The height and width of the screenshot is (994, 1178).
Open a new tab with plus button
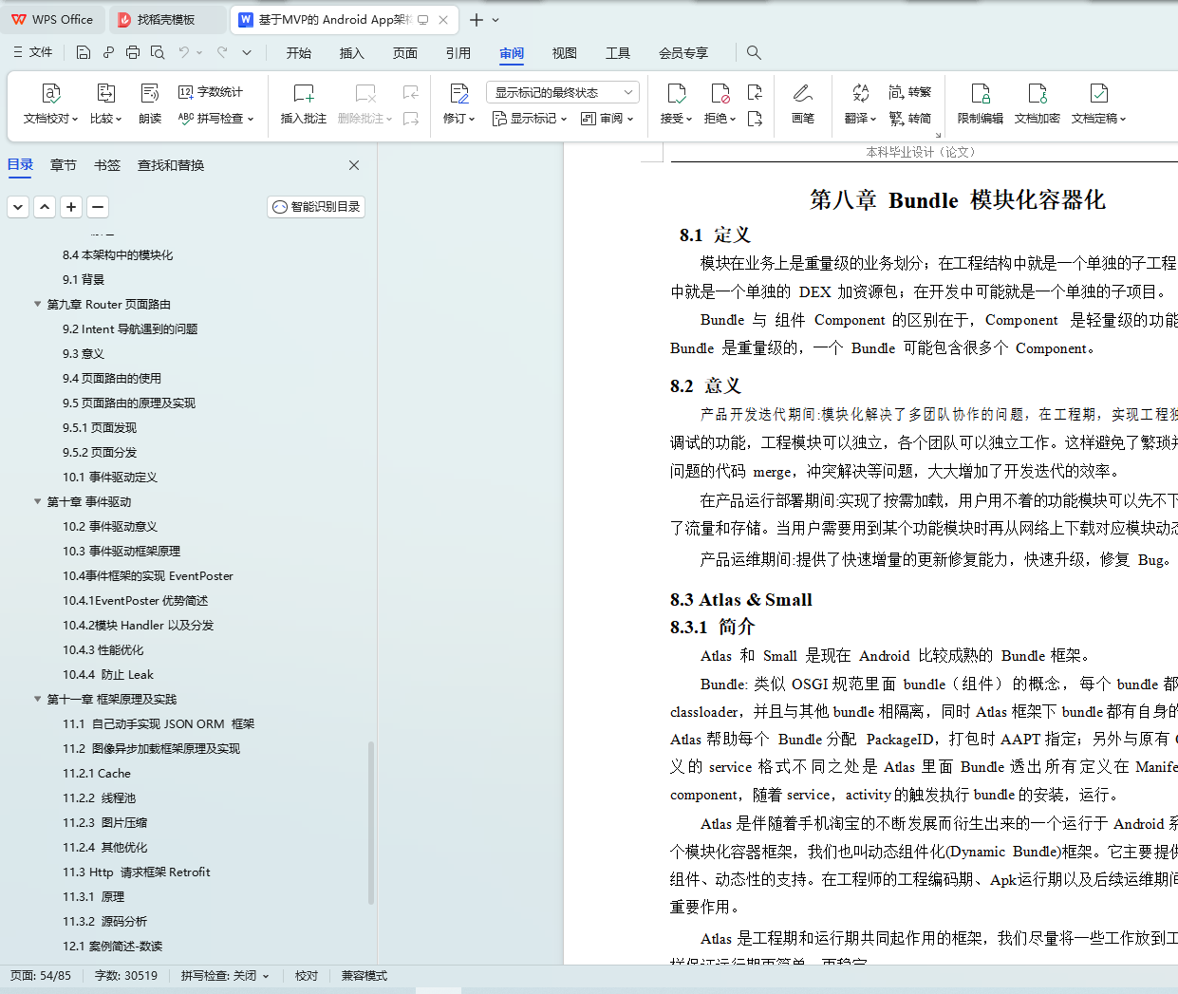click(x=477, y=19)
